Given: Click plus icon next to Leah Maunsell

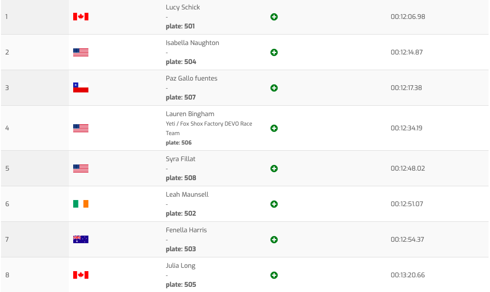Looking at the screenshot, I should point(274,204).
